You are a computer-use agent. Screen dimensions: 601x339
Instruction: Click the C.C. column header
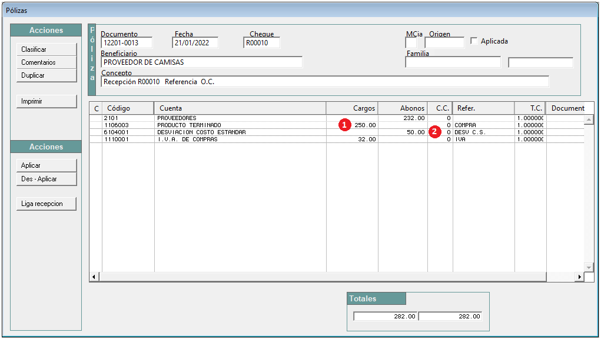(440, 108)
